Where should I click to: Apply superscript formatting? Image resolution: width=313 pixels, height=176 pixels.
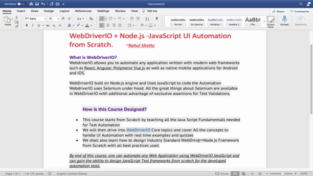(60, 25)
